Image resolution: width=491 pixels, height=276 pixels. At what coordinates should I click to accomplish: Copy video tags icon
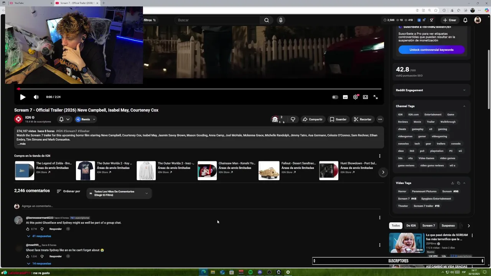click(458, 183)
